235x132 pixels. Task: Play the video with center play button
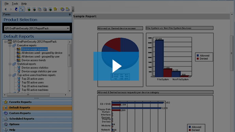tap(116, 66)
